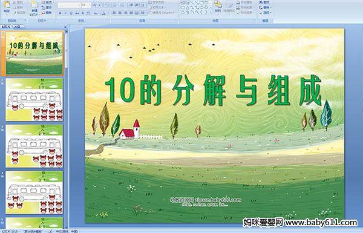Click the Convert to SmartArt button
Viewport: 363px width, 233px height.
(x=163, y=13)
